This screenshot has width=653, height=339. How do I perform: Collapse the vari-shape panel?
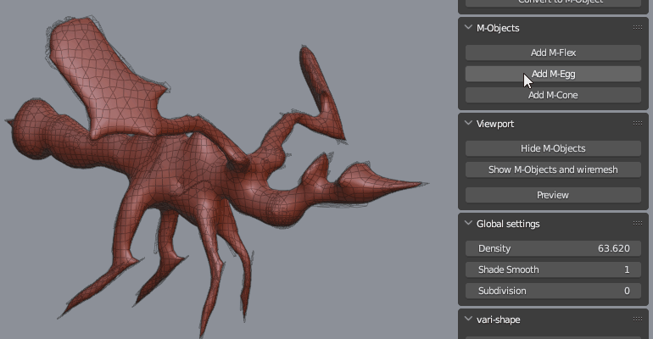(x=468, y=319)
